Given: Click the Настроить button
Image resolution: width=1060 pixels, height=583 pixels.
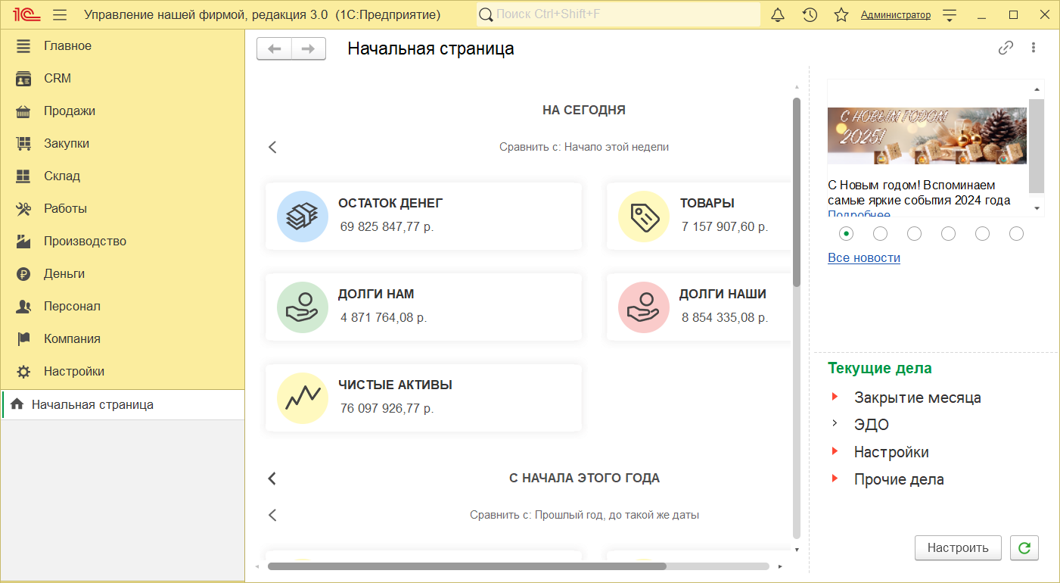Looking at the screenshot, I should (x=958, y=548).
